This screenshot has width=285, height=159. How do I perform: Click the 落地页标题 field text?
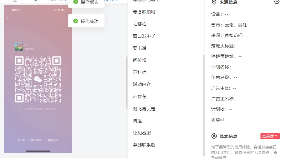pos(226,46)
